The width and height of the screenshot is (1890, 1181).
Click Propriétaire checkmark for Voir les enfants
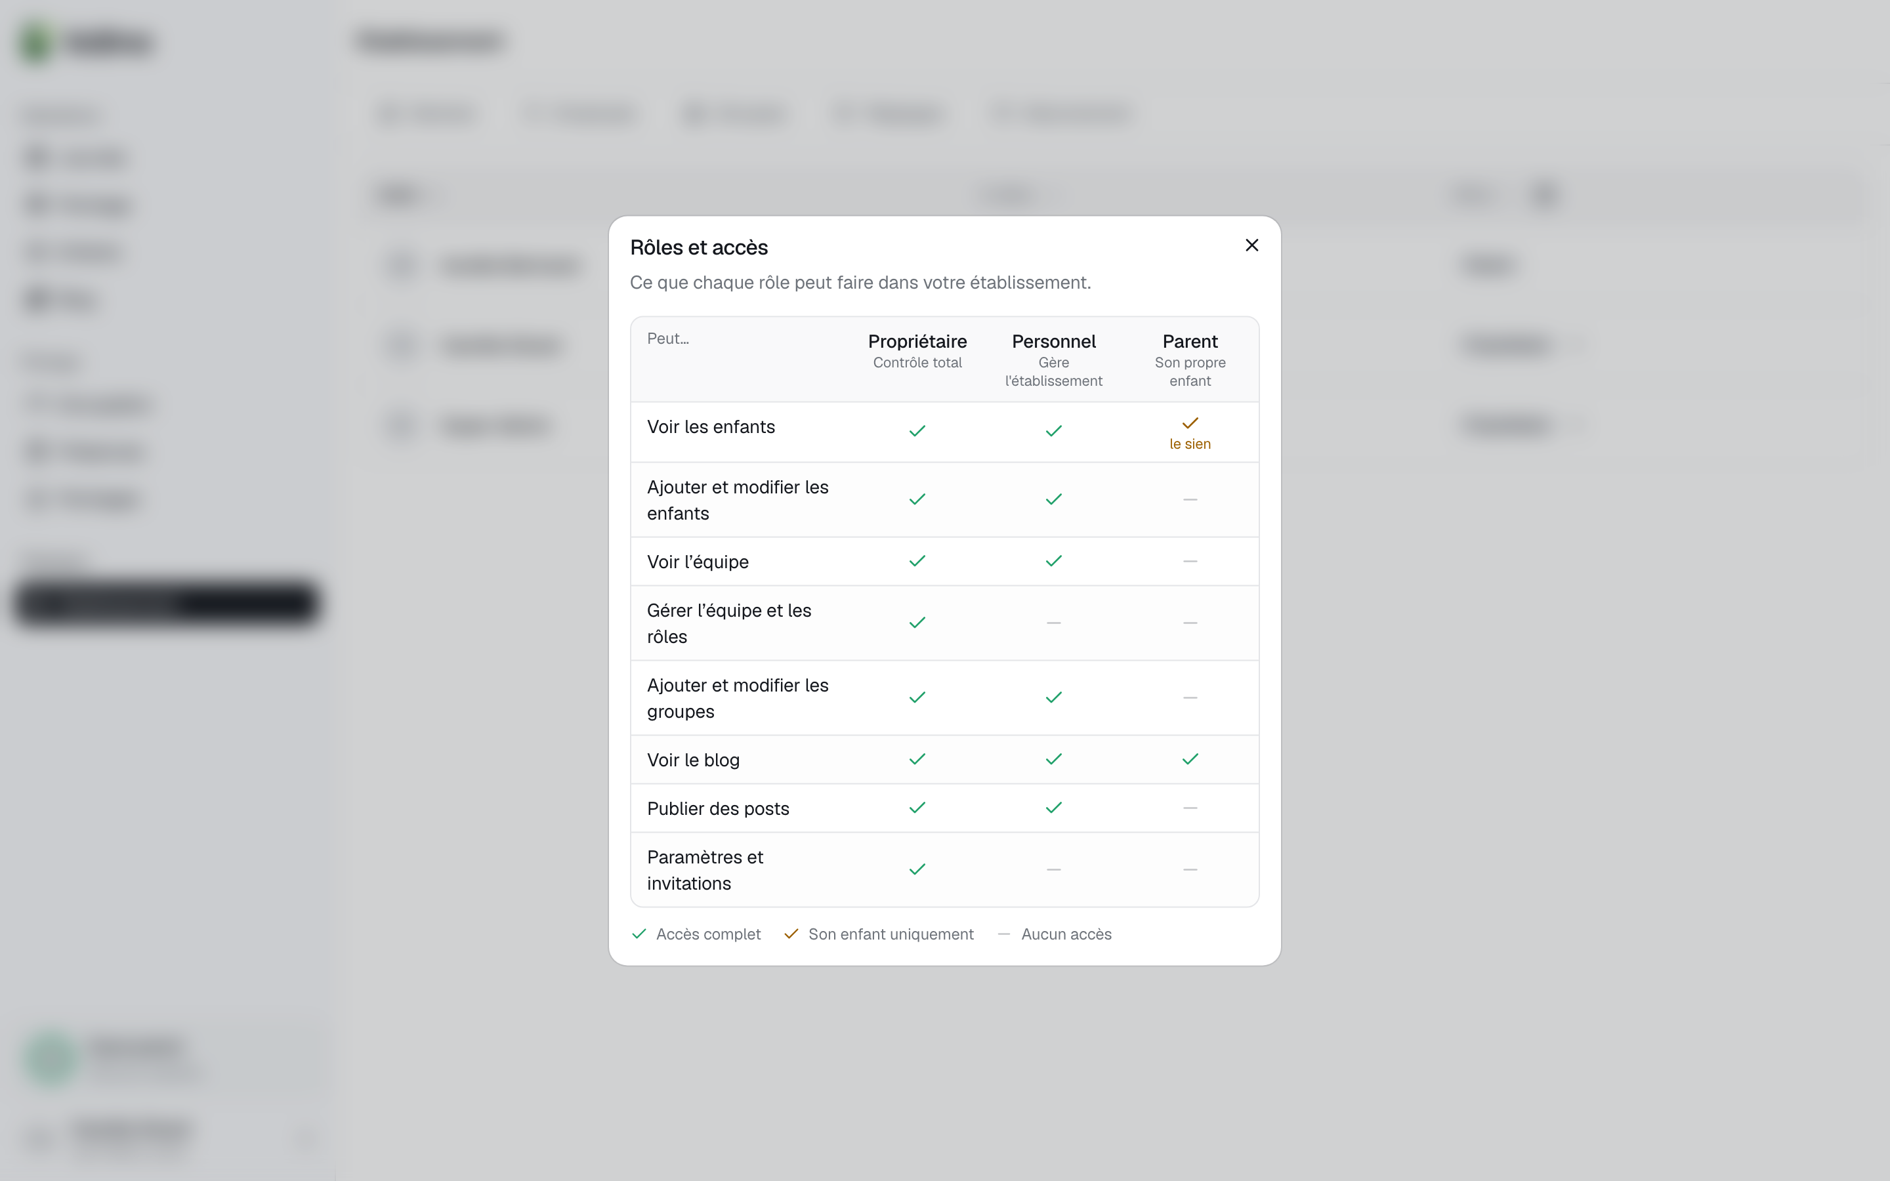917,431
